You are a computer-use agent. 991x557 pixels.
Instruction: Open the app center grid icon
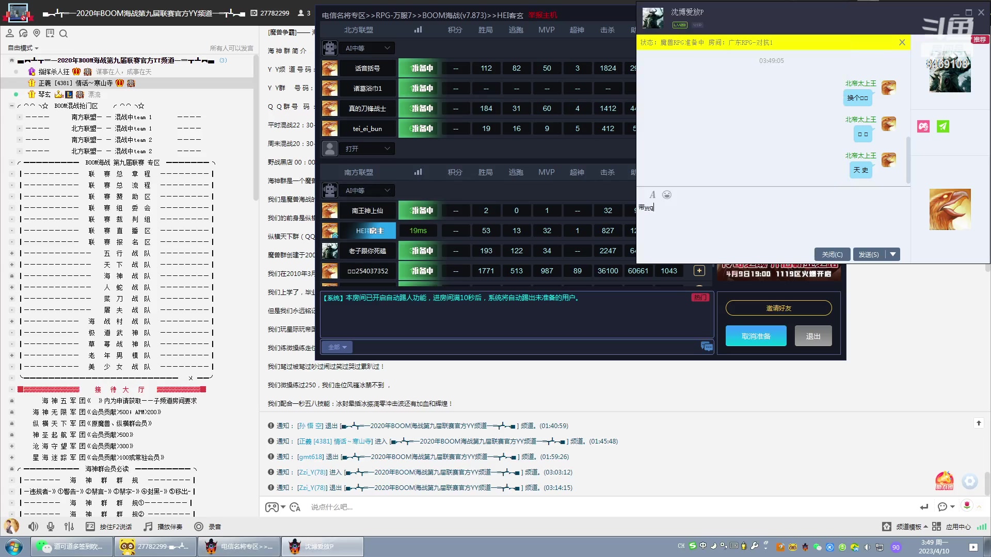pos(936,527)
